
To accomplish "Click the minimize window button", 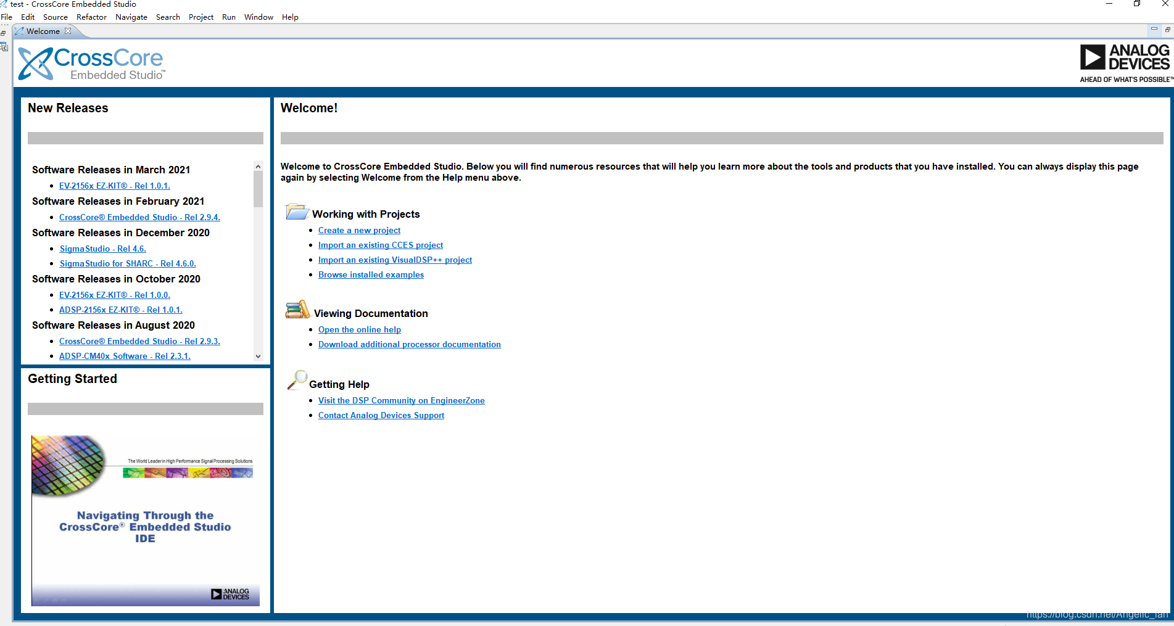I will point(1109,4).
